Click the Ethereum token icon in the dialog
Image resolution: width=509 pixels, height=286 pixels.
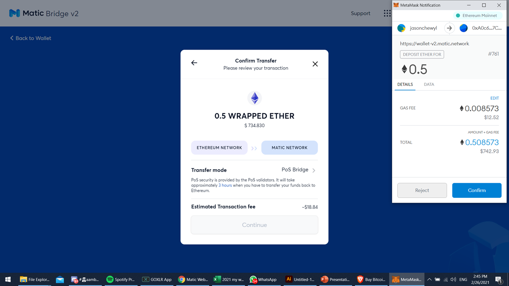tap(254, 98)
